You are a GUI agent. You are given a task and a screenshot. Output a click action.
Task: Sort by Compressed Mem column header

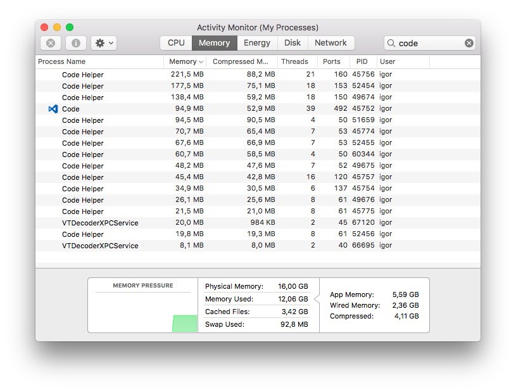[241, 61]
